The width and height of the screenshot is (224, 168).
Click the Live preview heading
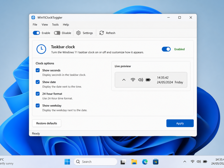123,66
